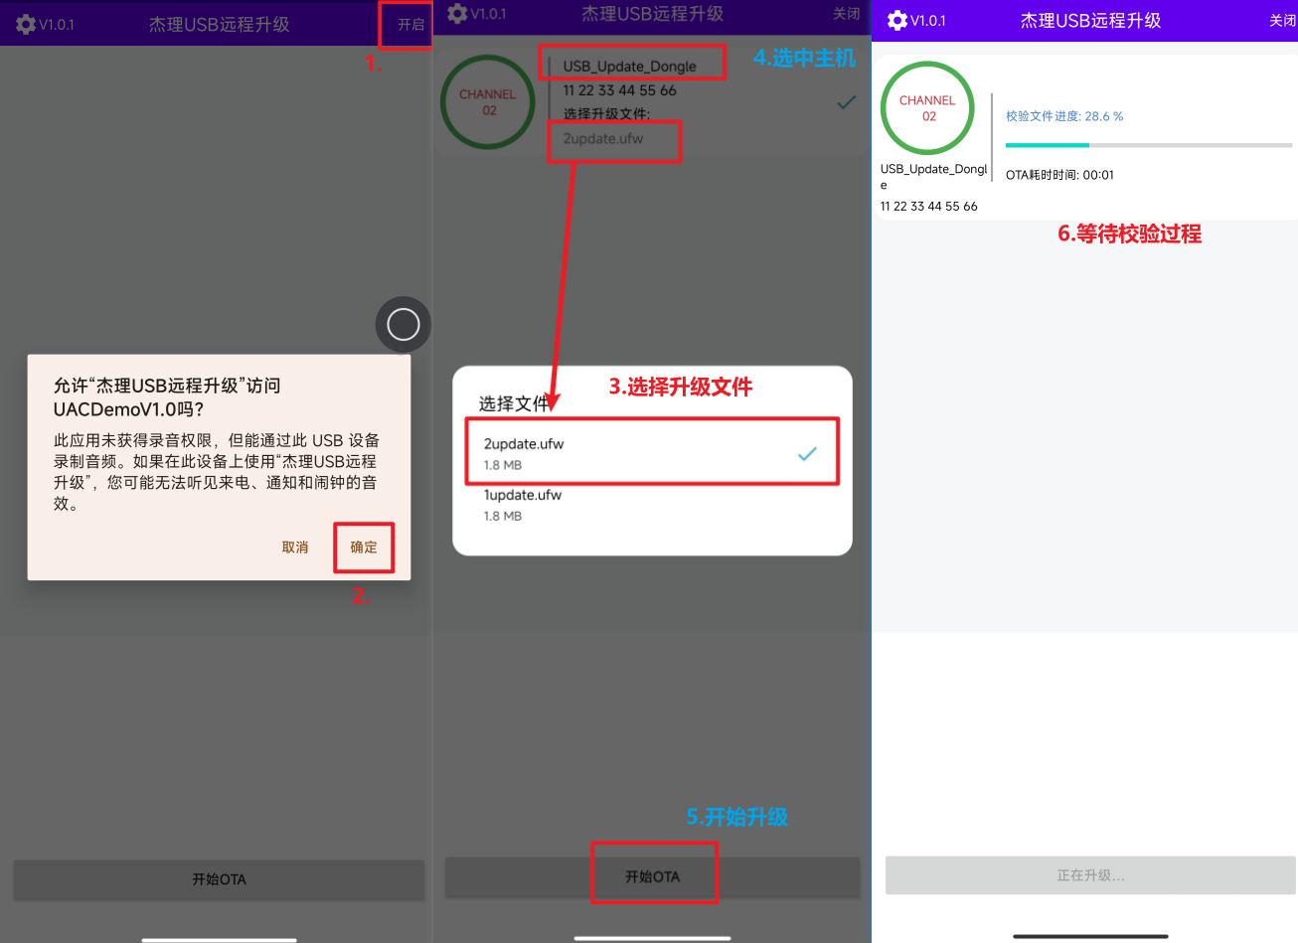
Task: Select 2update.ufw in file chooser
Action: point(653,453)
